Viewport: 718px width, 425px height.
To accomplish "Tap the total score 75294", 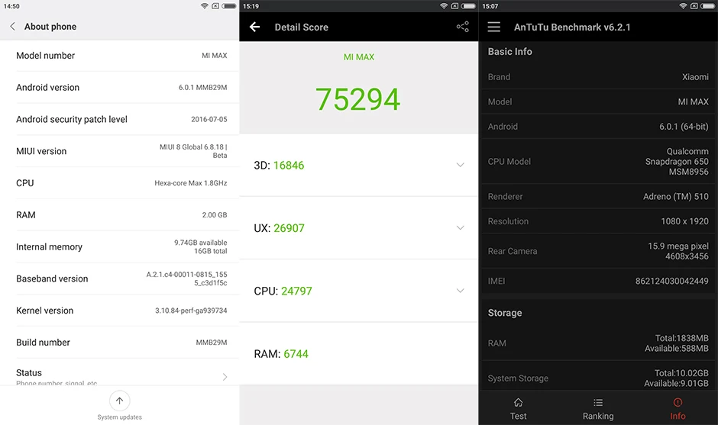I will (x=357, y=99).
